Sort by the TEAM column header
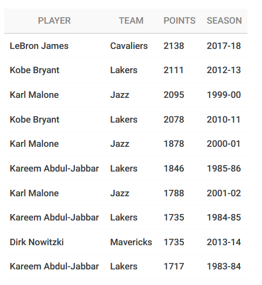The width and height of the screenshot is (262, 285). tap(131, 20)
